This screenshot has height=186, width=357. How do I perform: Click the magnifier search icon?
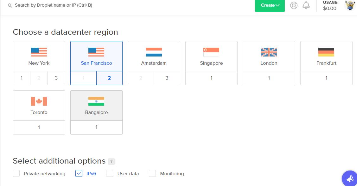[x=10, y=6]
